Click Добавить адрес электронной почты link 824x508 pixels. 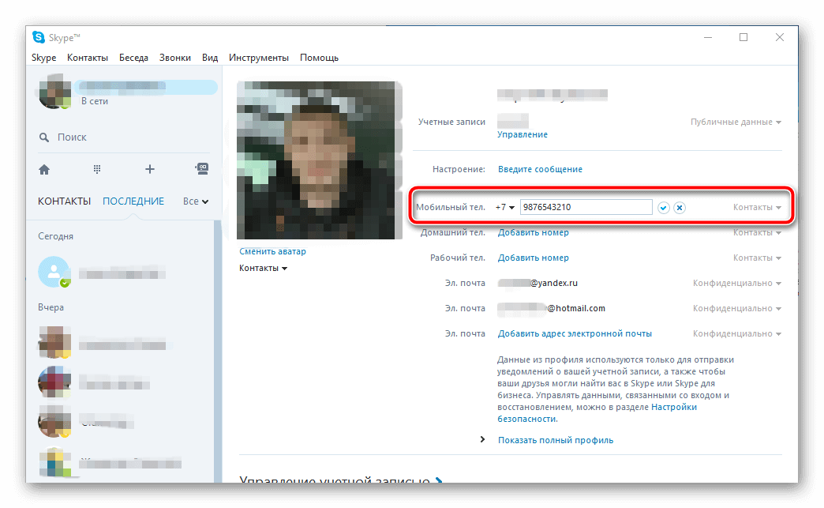click(x=575, y=333)
